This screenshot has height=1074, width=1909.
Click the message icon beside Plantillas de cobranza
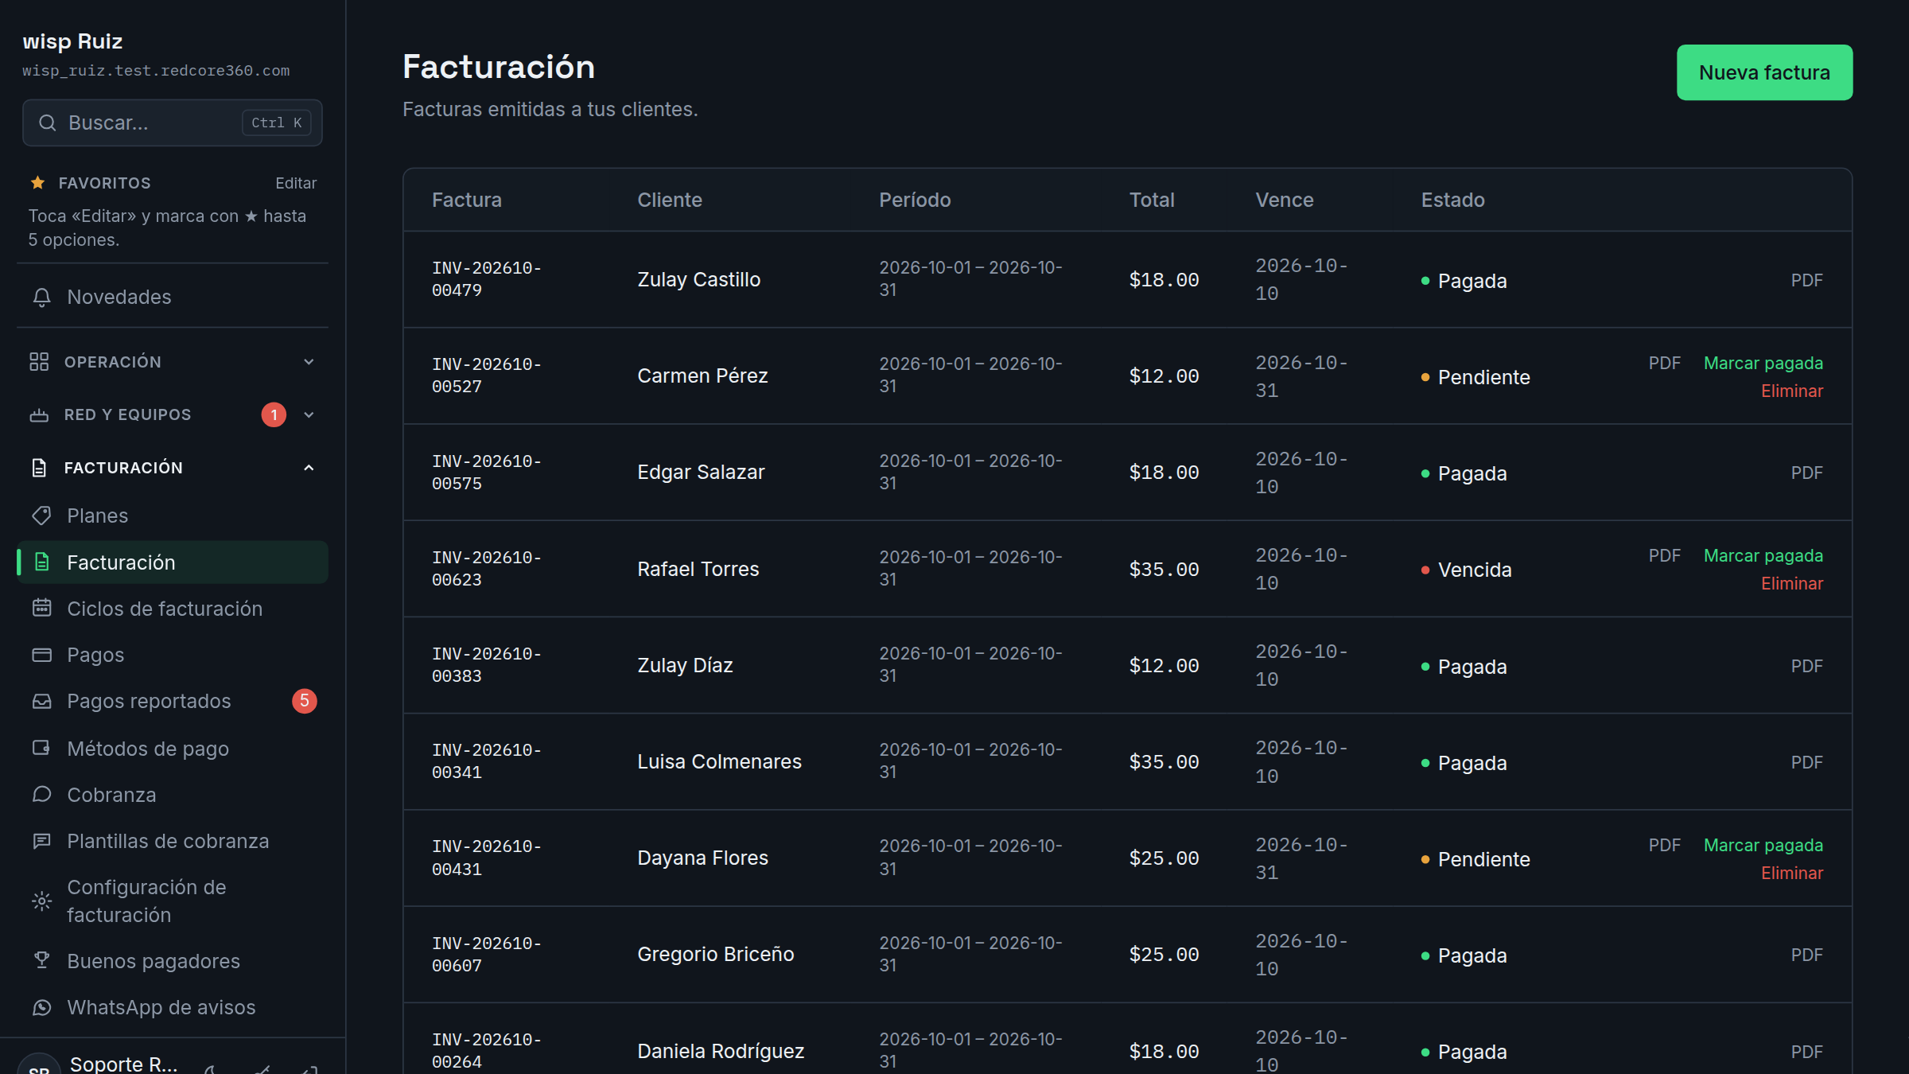(x=41, y=841)
